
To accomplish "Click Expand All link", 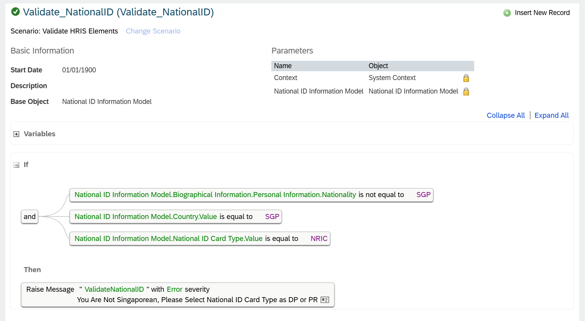I will [x=552, y=115].
